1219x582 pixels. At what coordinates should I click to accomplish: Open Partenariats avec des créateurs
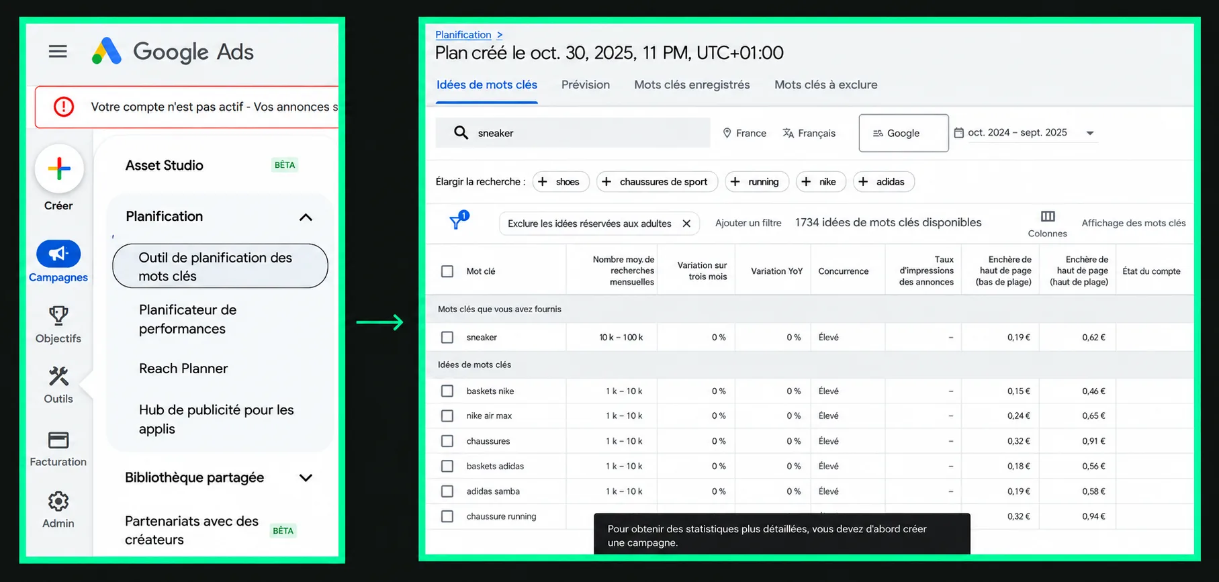(192, 530)
